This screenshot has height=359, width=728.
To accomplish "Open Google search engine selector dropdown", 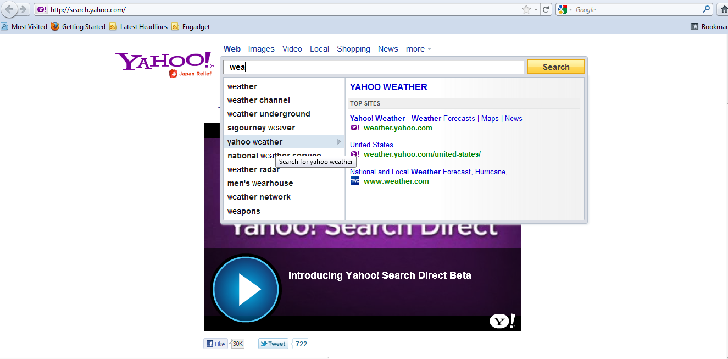I will pos(565,9).
